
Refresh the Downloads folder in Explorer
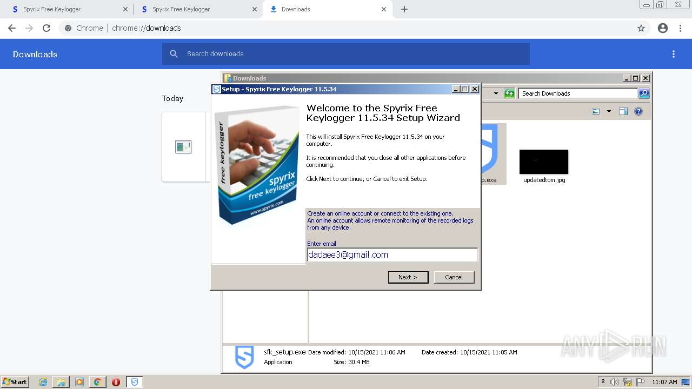509,93
